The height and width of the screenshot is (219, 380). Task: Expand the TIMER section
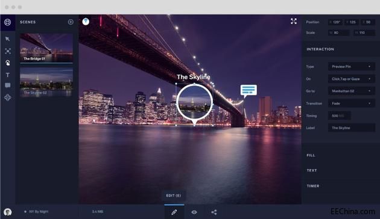tap(313, 186)
